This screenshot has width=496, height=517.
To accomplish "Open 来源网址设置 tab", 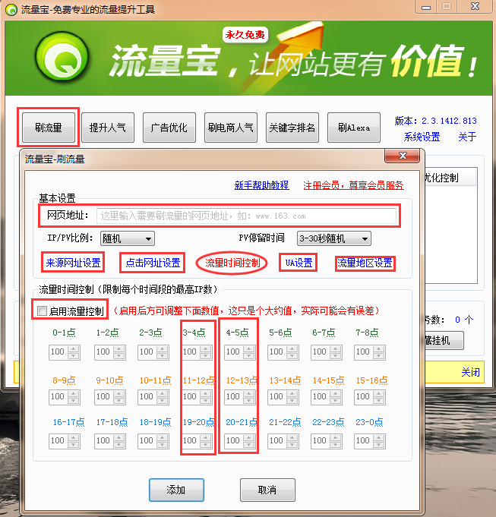I will 73,263.
